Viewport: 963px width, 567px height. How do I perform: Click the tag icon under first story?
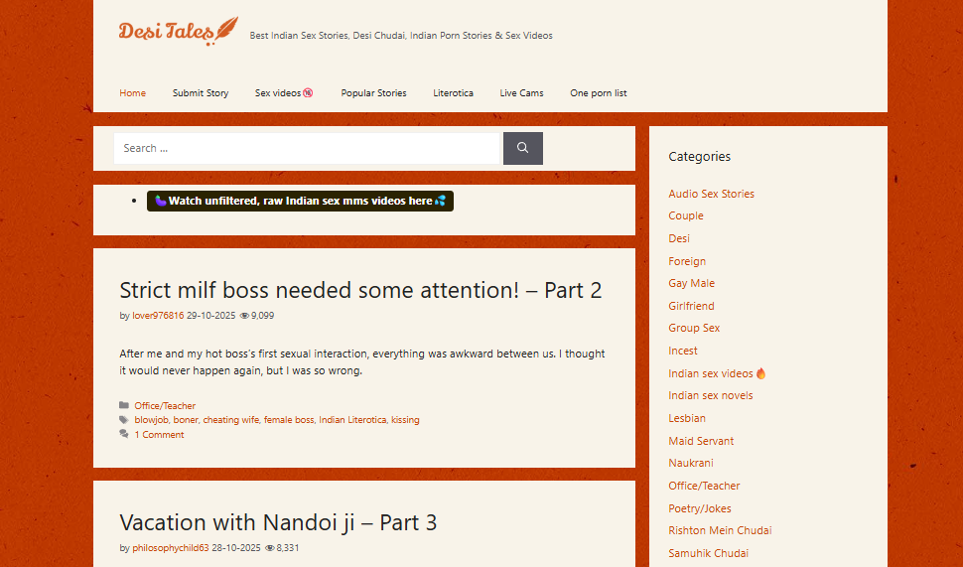[x=124, y=420]
